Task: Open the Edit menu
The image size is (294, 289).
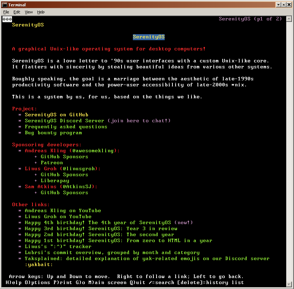Action: pyautogui.click(x=17, y=12)
